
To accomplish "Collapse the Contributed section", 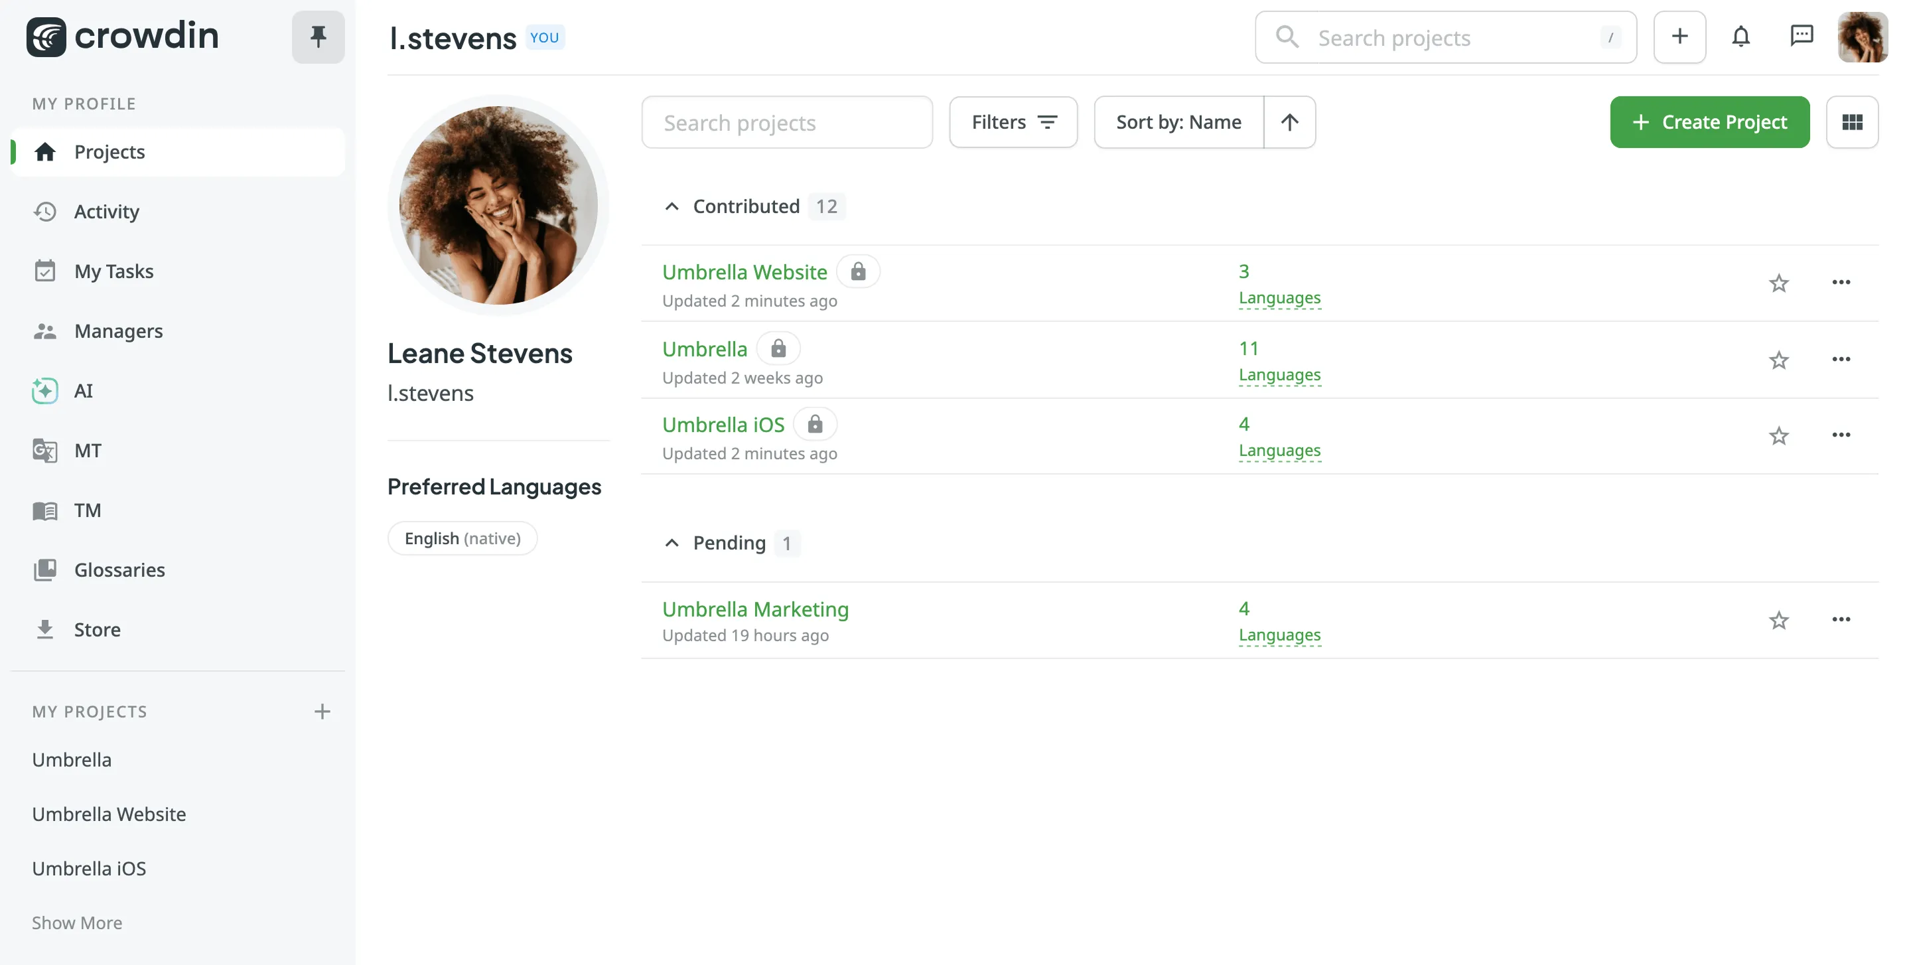I will [x=672, y=206].
